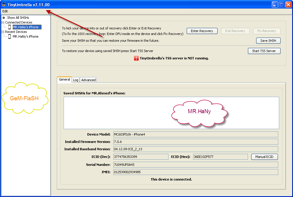Click the Save SHSH button

coord(268,41)
